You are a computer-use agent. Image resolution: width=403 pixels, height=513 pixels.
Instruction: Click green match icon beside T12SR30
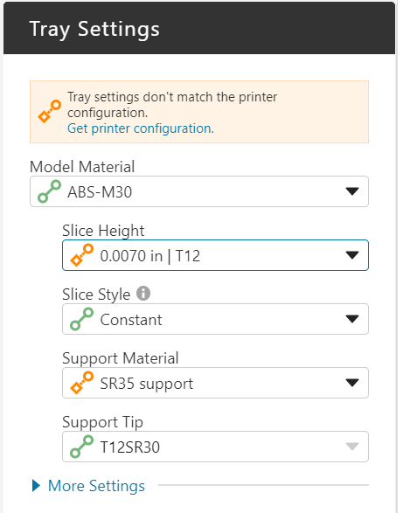click(x=82, y=447)
